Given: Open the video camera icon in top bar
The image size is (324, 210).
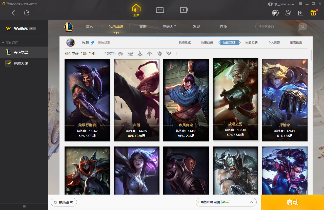Looking at the screenshot, I should click(184, 10).
